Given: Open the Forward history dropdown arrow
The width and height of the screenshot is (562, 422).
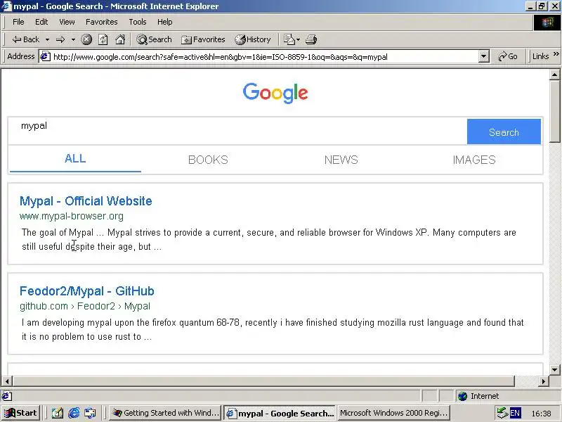Looking at the screenshot, I should [73, 39].
